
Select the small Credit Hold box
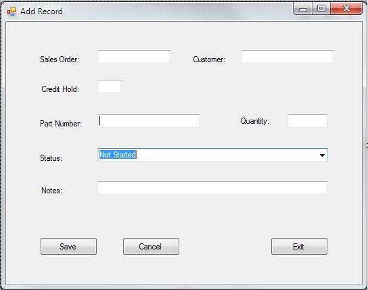coord(110,87)
